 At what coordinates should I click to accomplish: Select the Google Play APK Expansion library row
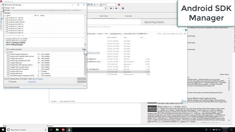tap(45, 65)
